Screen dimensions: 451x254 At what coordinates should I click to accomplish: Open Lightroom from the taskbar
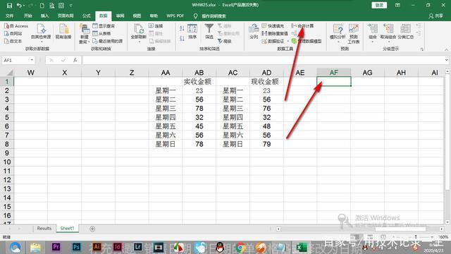[138, 247]
